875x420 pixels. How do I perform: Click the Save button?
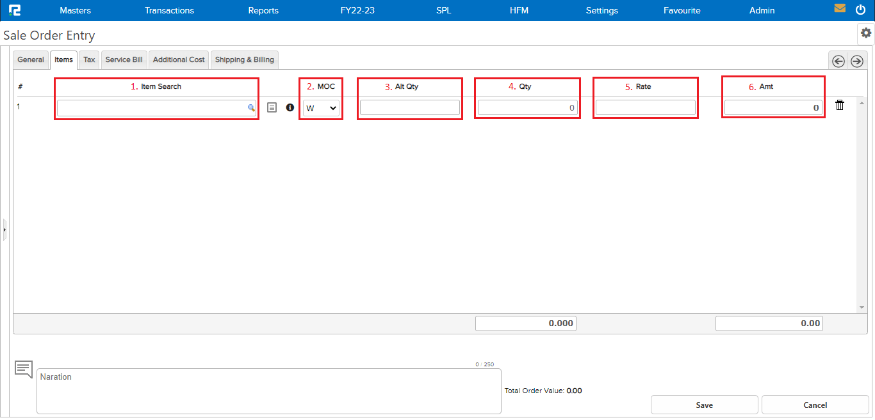click(704, 405)
